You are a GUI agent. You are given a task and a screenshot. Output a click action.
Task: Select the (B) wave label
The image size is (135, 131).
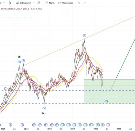[x=23, y=60]
